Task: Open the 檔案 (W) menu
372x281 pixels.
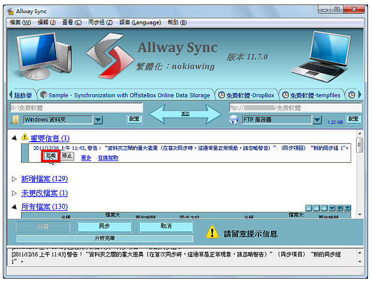Action: pos(21,22)
